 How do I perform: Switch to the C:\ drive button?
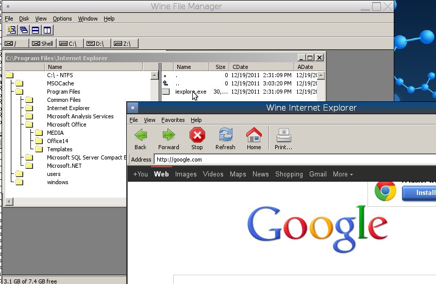coord(70,44)
